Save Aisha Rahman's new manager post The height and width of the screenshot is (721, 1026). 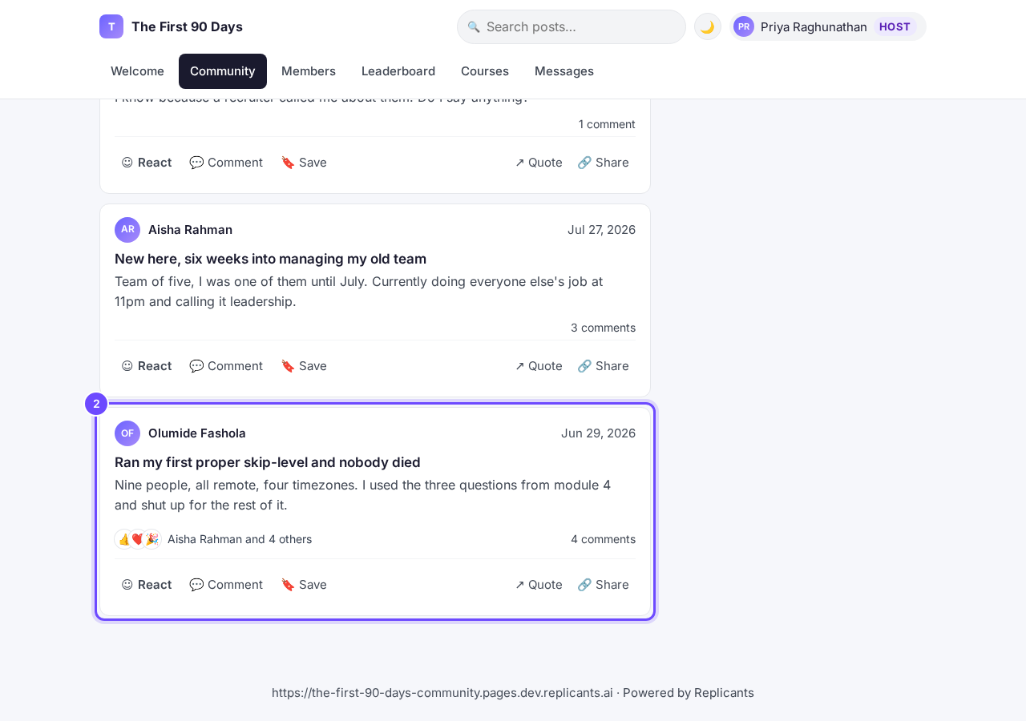pyautogui.click(x=304, y=366)
